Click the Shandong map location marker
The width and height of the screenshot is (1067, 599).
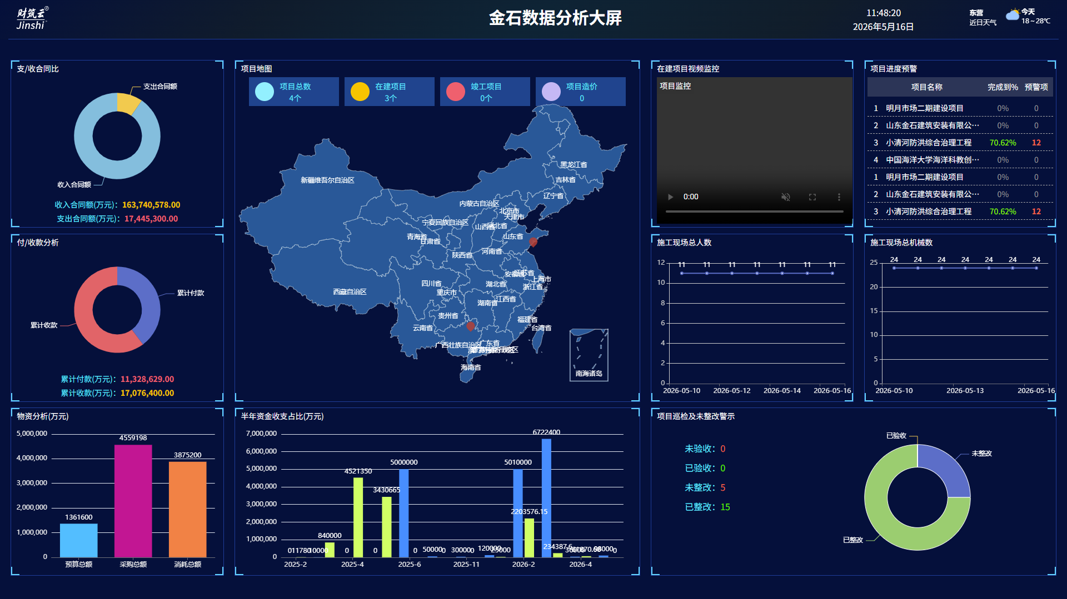click(x=533, y=242)
